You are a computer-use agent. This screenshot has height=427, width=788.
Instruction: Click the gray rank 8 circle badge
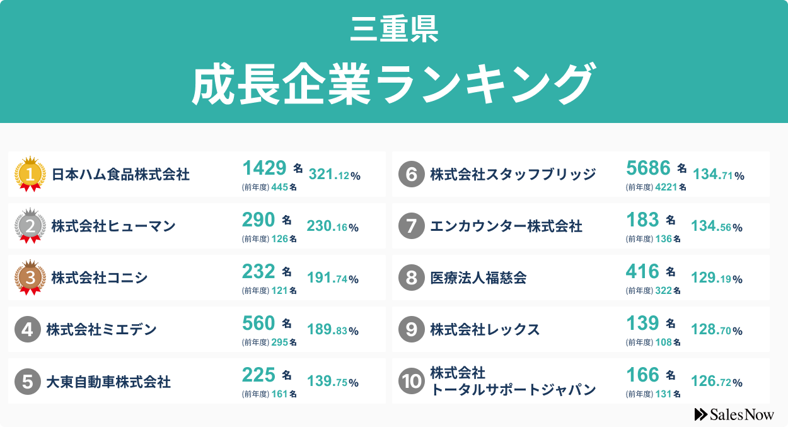(x=412, y=278)
